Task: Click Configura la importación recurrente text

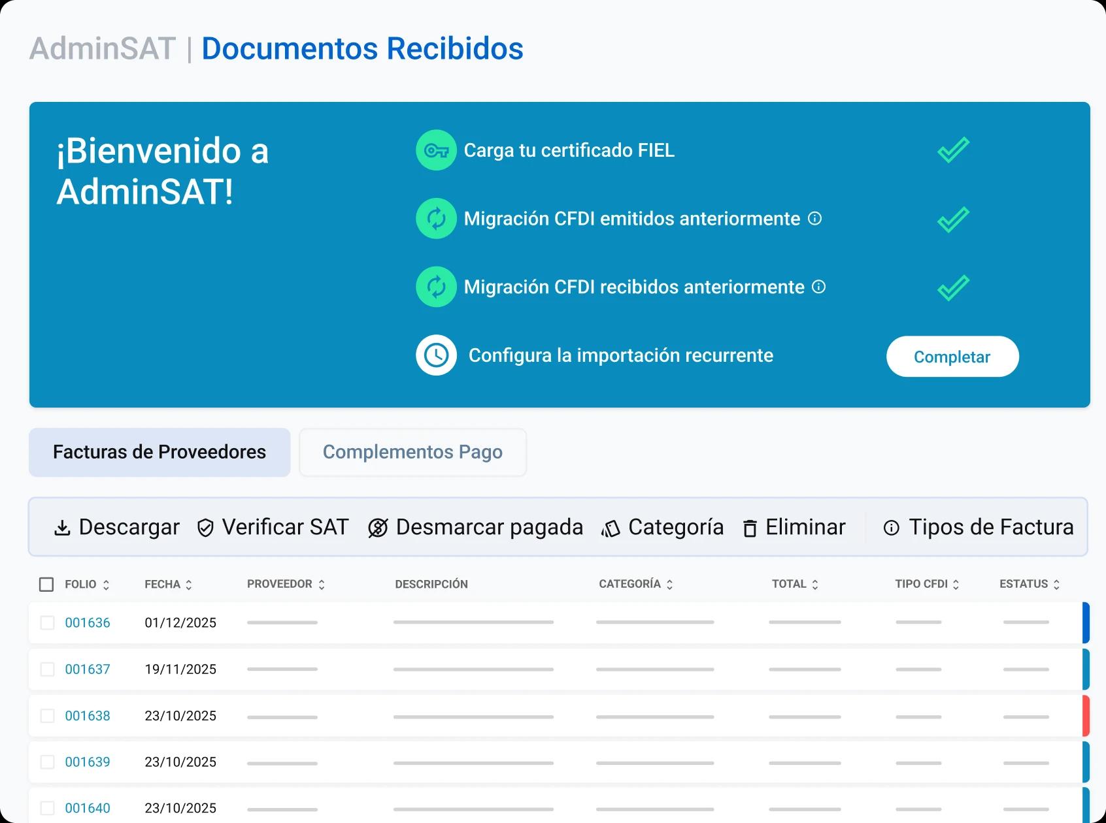Action: pyautogui.click(x=621, y=355)
